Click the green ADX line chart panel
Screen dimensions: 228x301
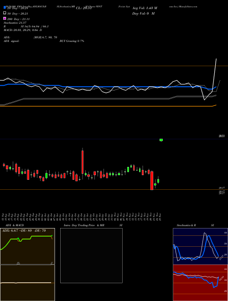tap(27, 246)
